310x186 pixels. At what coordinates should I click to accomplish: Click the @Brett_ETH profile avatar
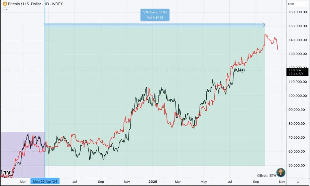pos(281,173)
